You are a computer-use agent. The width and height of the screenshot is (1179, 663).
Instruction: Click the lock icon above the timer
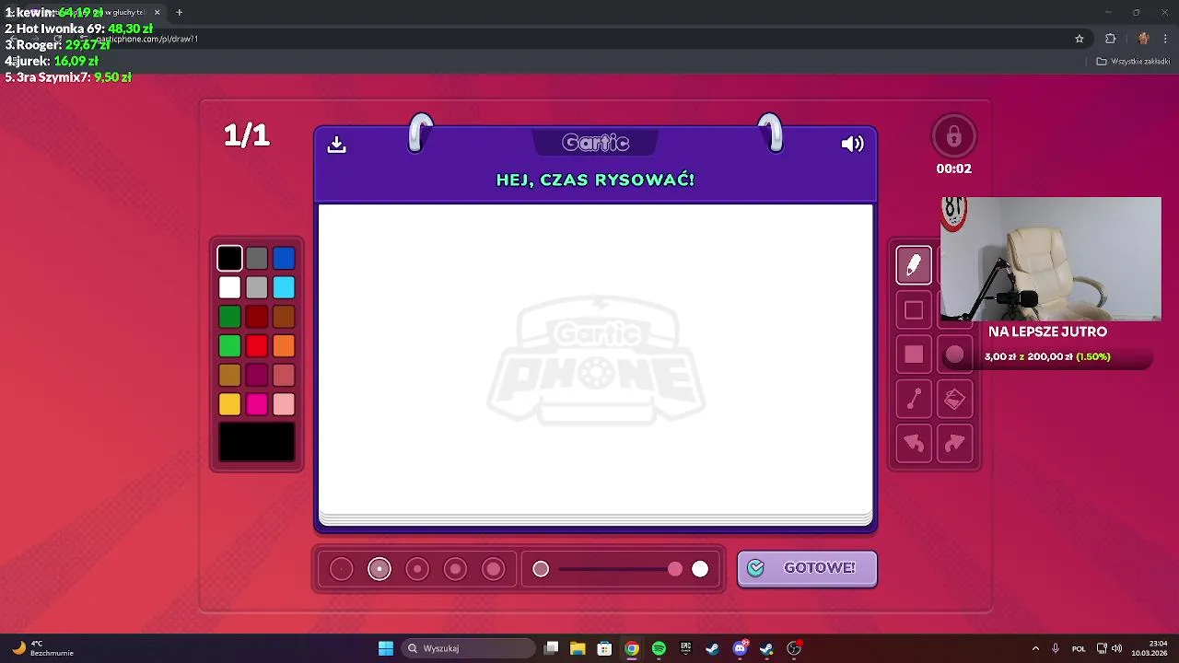[x=953, y=137]
